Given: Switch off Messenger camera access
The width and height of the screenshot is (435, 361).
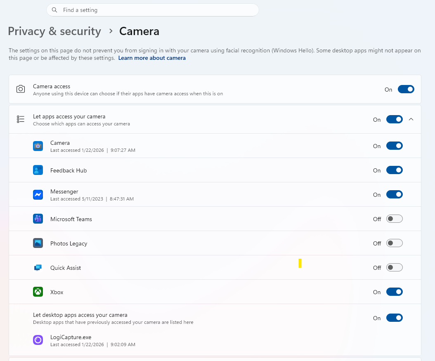Looking at the screenshot, I should tap(394, 195).
